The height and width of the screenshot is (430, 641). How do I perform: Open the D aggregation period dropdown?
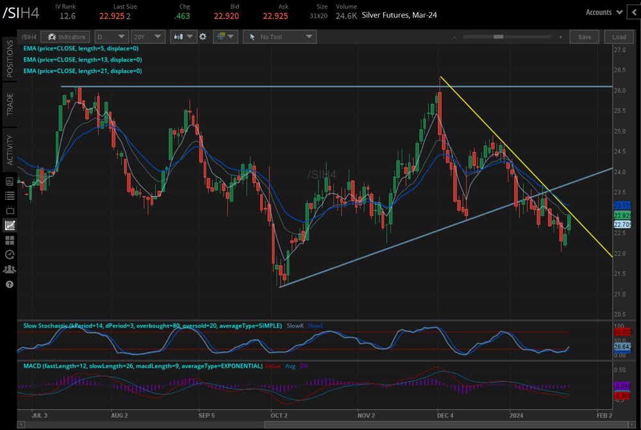[x=111, y=37]
